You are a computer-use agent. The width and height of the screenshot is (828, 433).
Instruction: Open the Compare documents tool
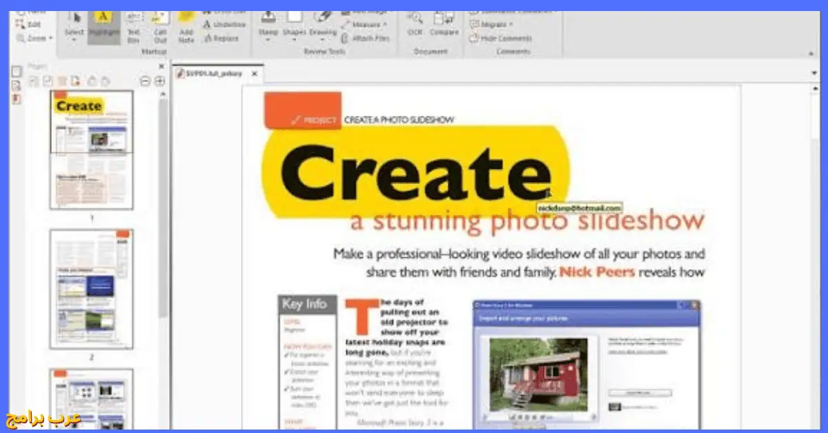pyautogui.click(x=444, y=22)
